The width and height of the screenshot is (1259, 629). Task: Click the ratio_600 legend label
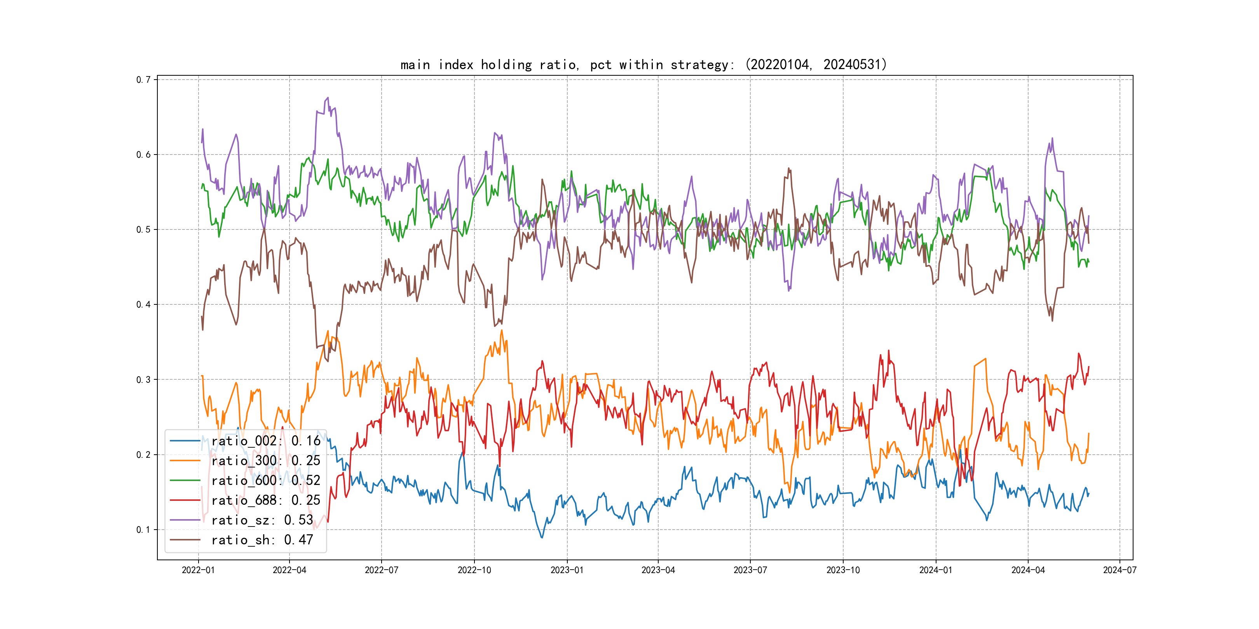[x=265, y=481]
